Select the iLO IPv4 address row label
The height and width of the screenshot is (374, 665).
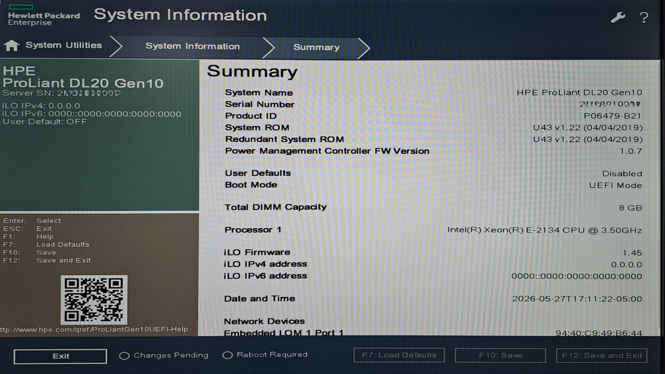point(265,264)
